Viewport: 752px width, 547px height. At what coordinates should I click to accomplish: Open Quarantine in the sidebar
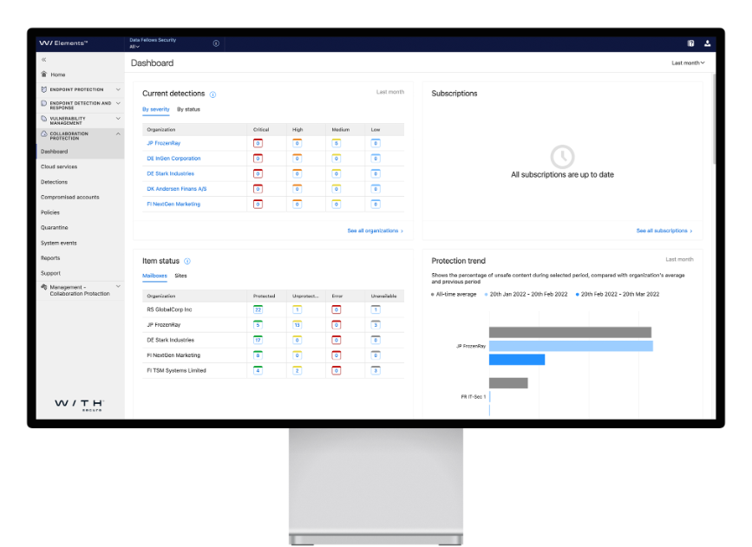[55, 228]
